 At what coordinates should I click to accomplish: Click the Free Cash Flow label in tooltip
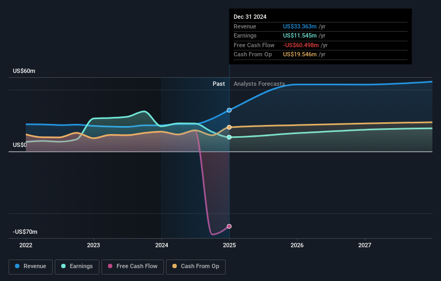click(254, 45)
